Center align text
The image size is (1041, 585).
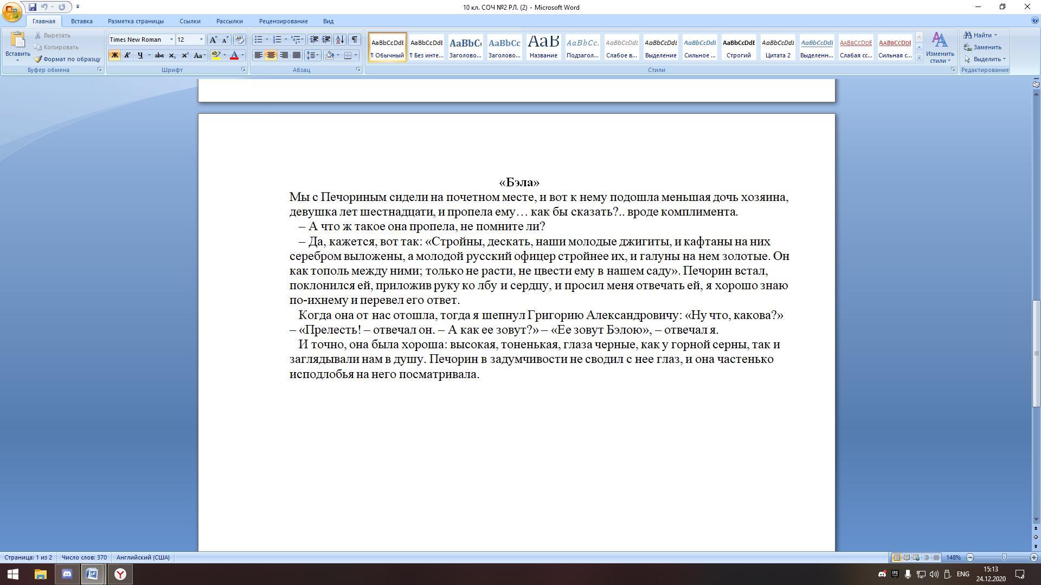[271, 55]
